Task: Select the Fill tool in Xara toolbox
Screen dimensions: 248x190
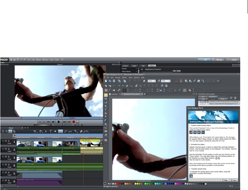Action: click(x=106, y=113)
